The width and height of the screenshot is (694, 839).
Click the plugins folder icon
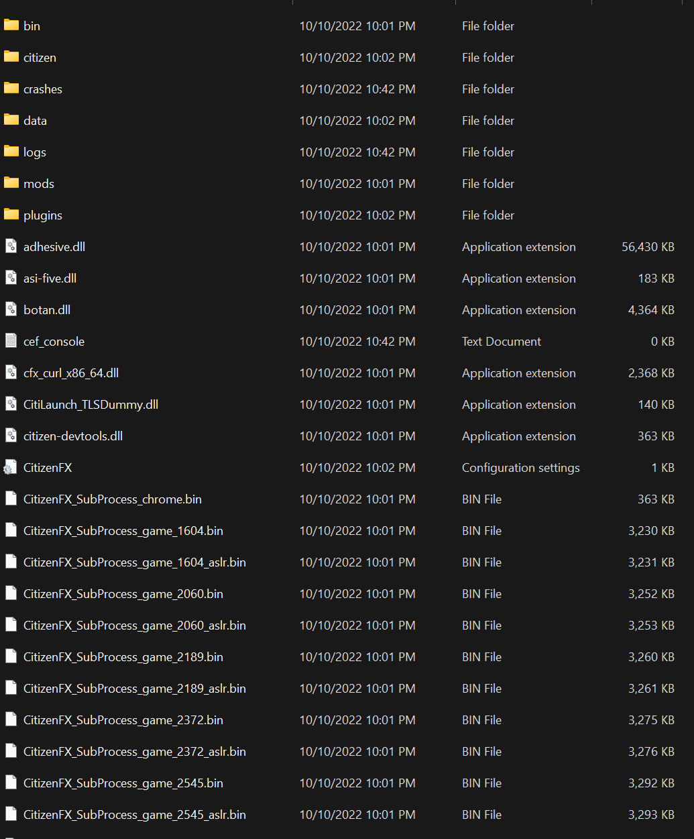click(11, 215)
